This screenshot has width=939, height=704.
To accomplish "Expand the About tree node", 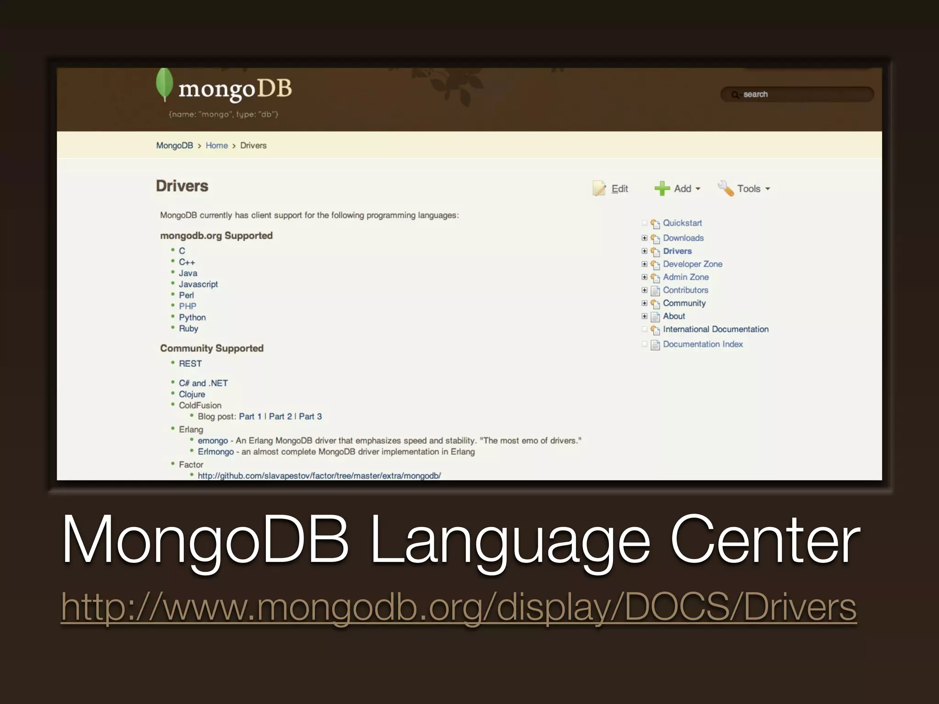I will 644,316.
